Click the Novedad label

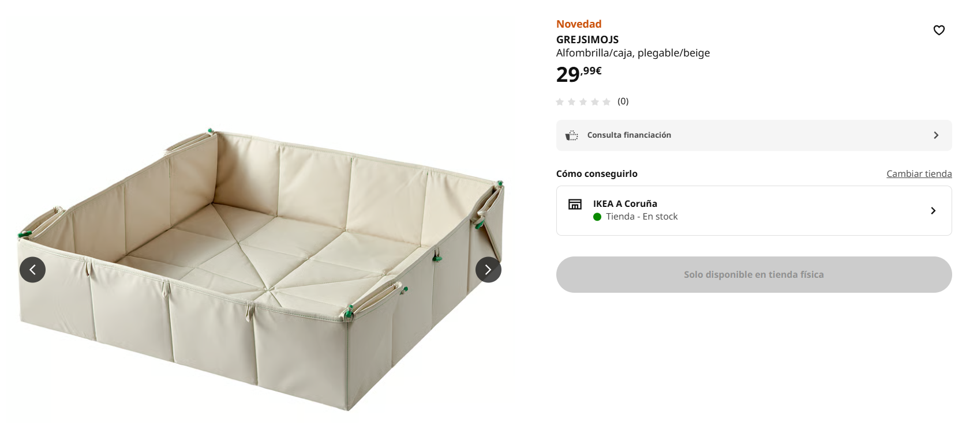point(579,24)
